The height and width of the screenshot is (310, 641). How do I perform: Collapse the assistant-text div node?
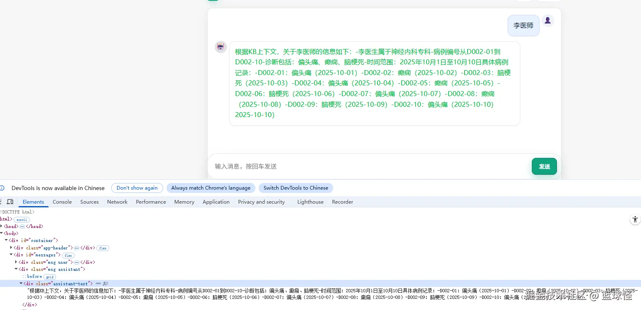pos(21,283)
